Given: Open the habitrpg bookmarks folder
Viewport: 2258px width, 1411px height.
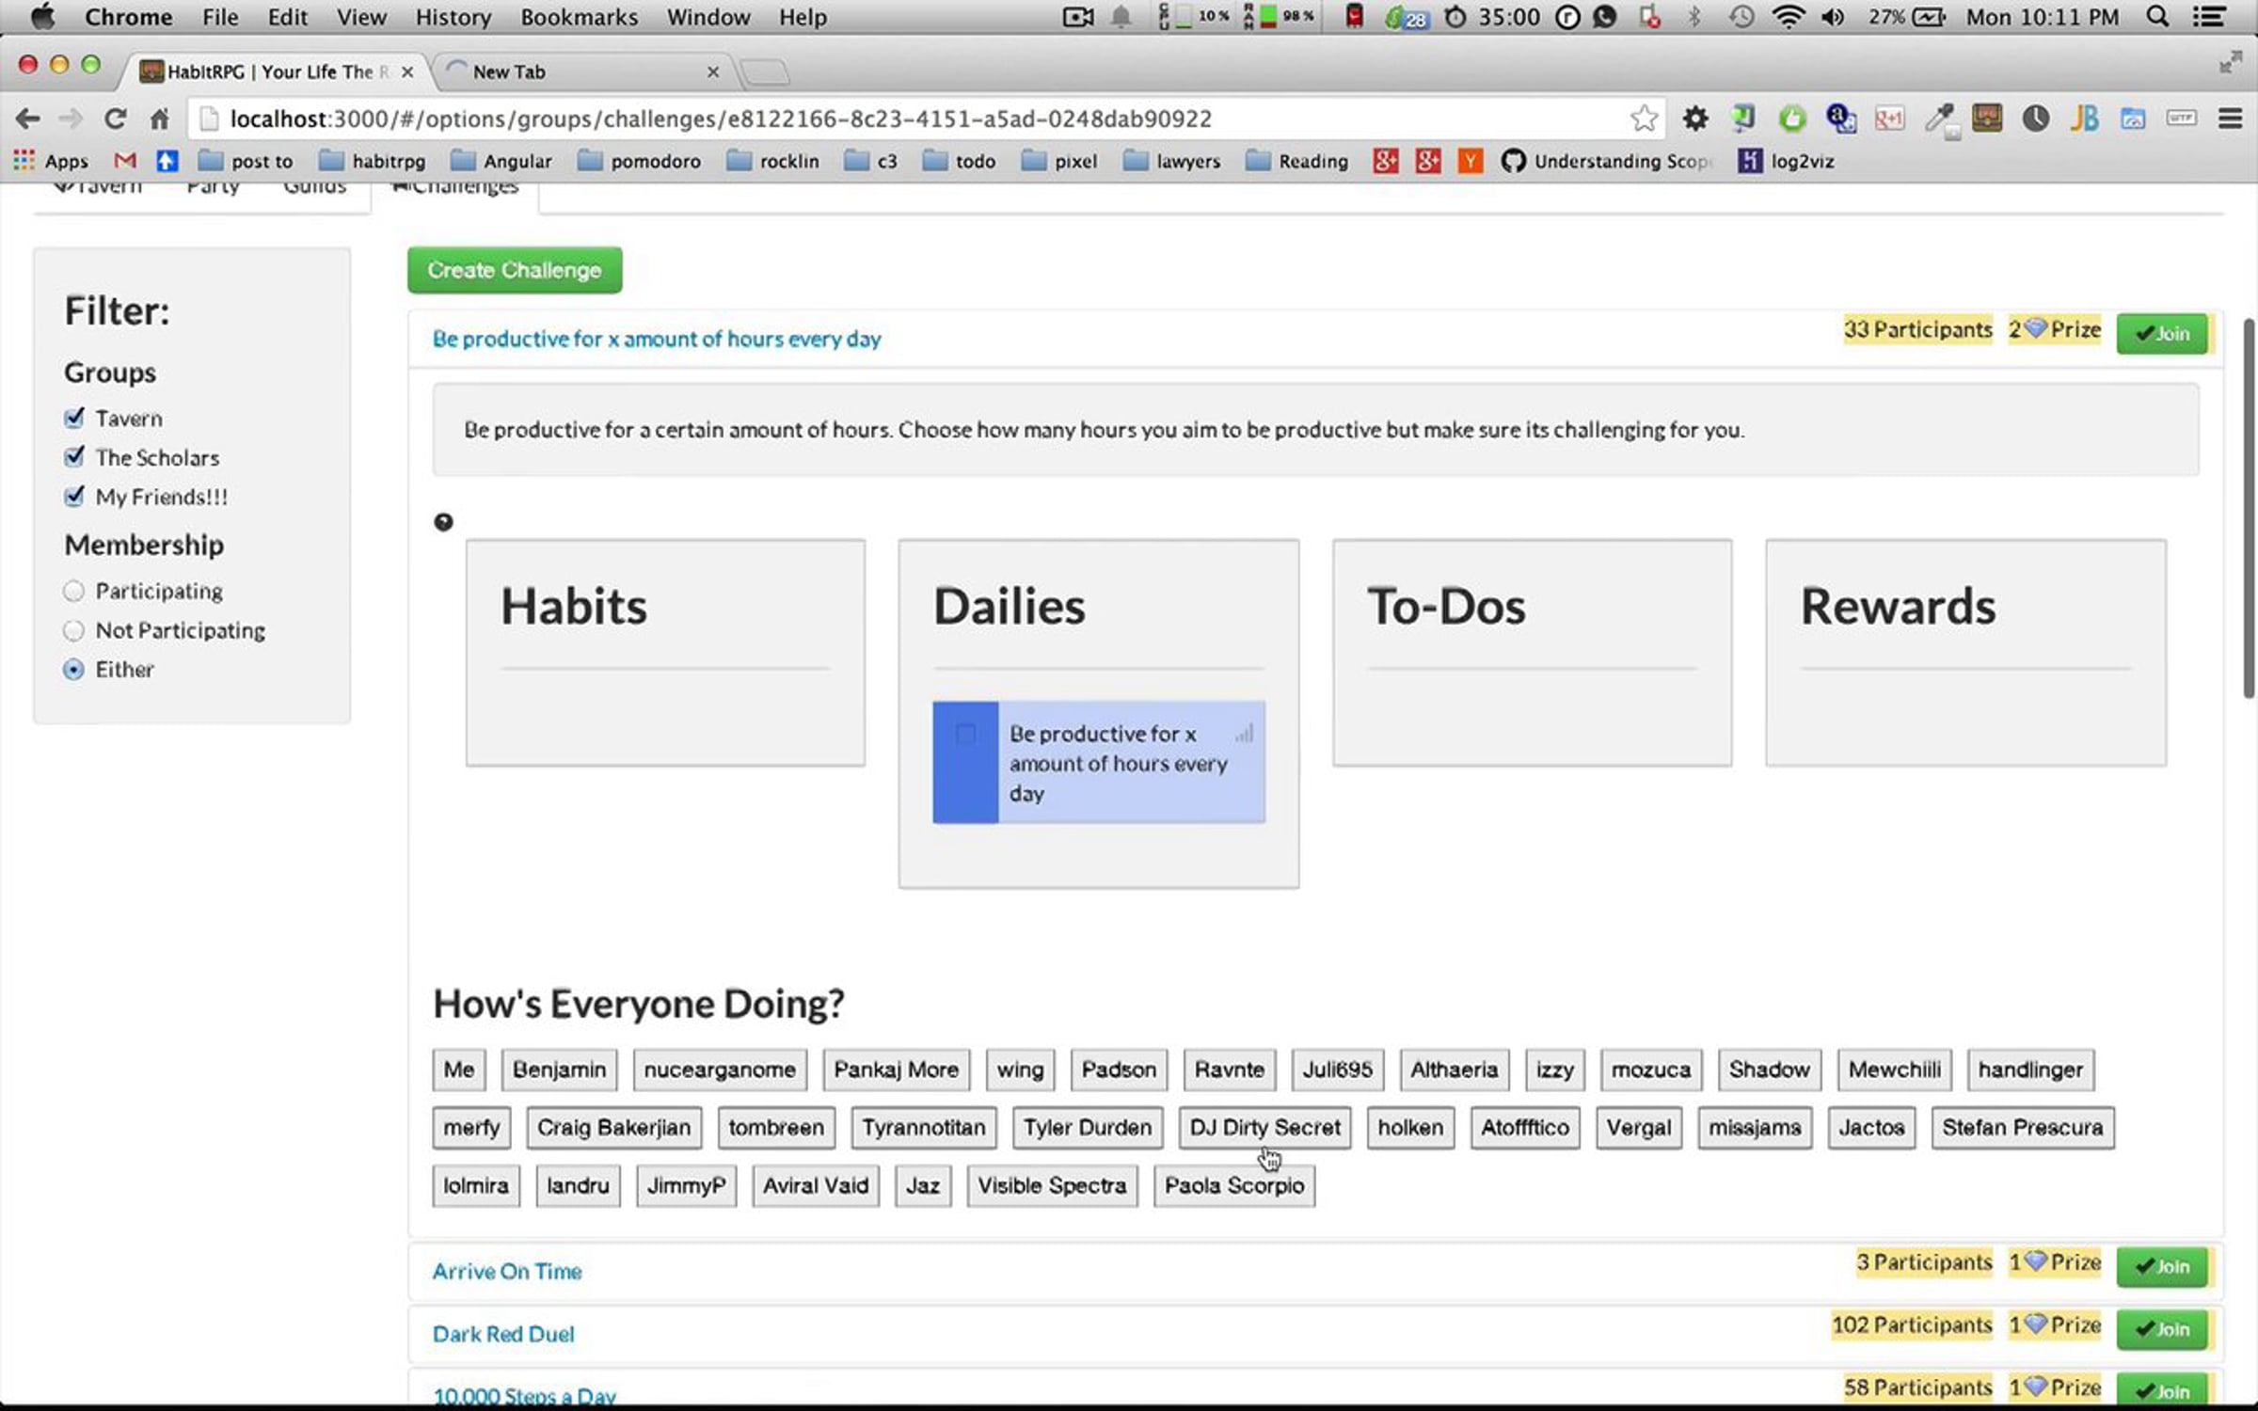Looking at the screenshot, I should [x=373, y=161].
